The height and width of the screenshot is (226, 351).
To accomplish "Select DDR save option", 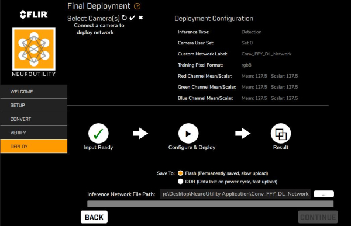I will coord(180,182).
